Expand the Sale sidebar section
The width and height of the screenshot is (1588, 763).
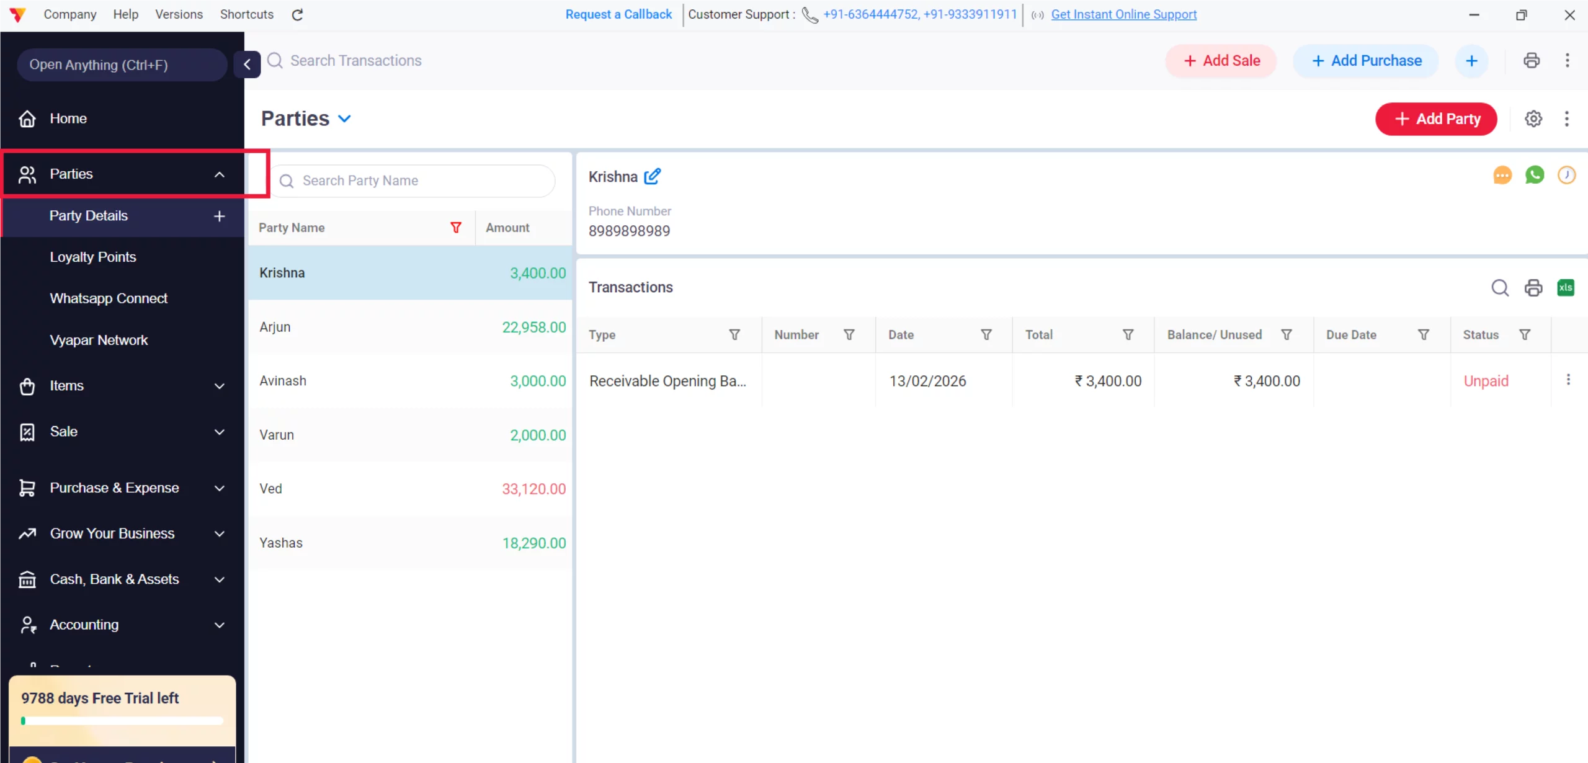[219, 432]
